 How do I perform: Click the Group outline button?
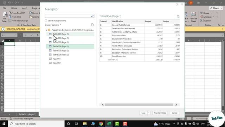205,13
